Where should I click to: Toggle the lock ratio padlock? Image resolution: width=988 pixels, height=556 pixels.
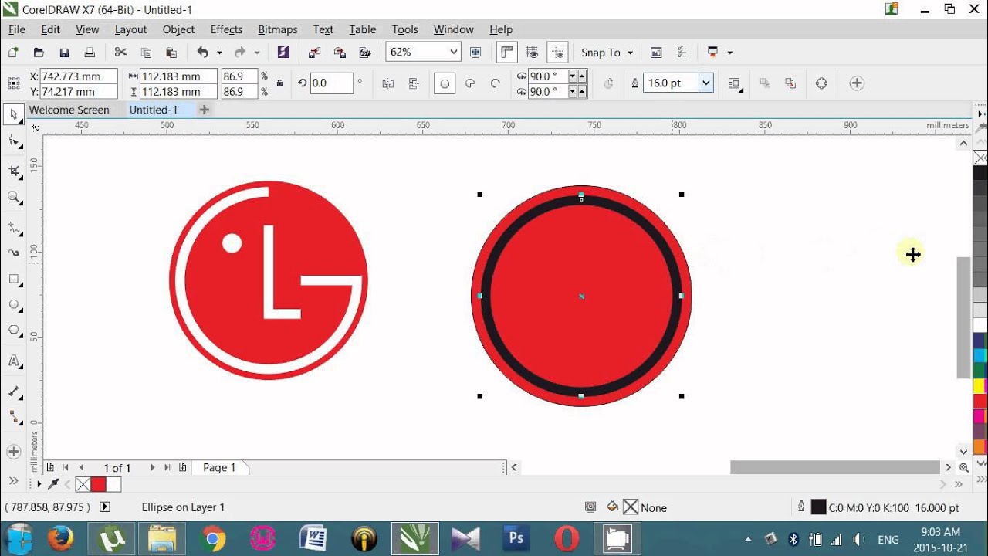coord(279,83)
